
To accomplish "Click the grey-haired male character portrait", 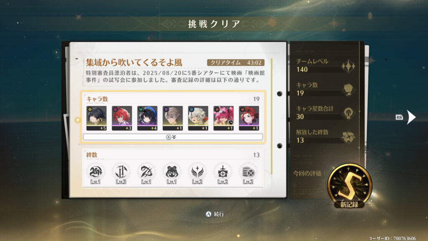I will point(173,118).
